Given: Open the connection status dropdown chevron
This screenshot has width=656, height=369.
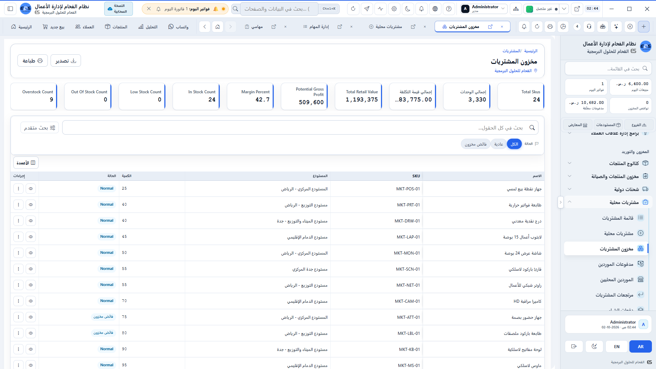Looking at the screenshot, I should click(x=564, y=9).
